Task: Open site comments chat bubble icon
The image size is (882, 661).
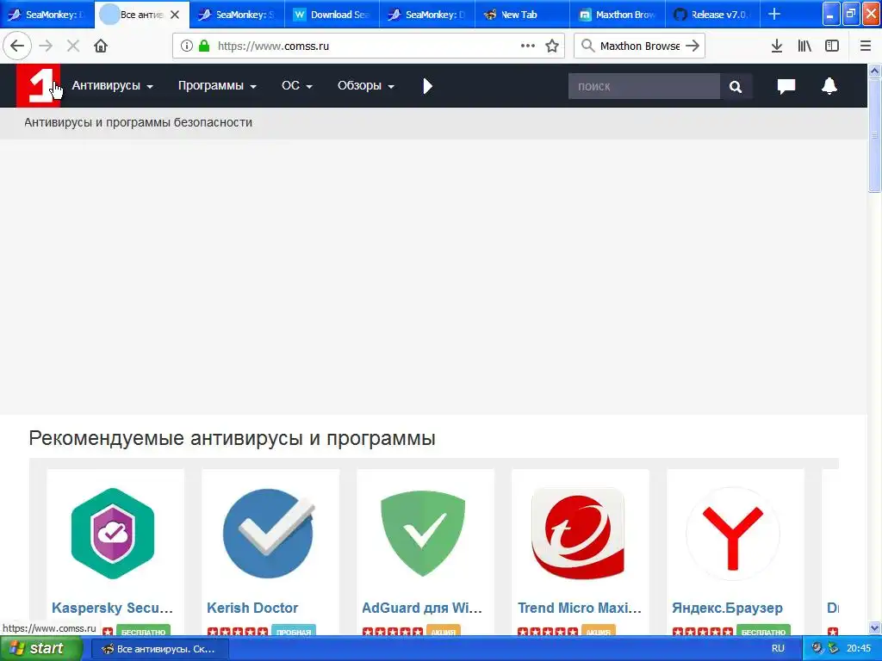Action: pos(786,86)
